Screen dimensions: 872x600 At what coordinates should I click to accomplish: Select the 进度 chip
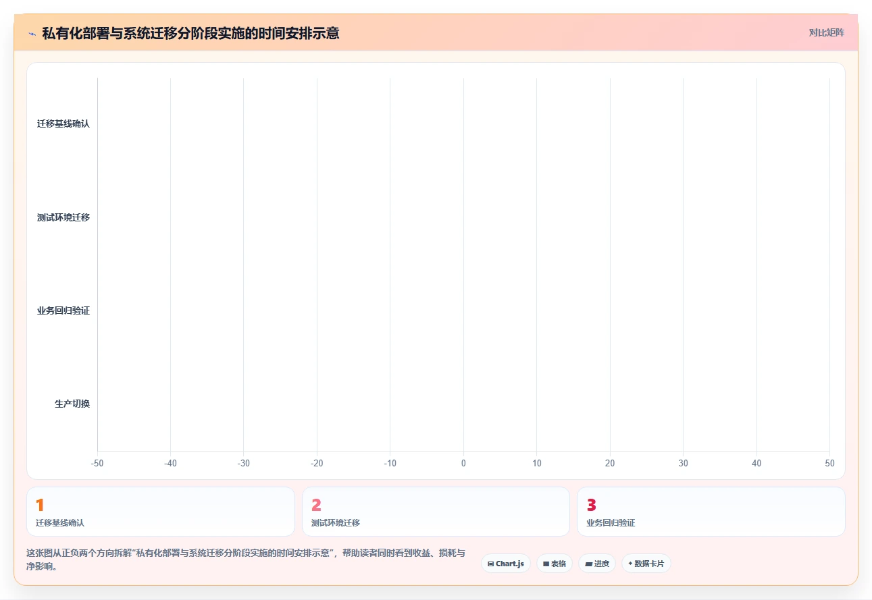pyautogui.click(x=597, y=564)
